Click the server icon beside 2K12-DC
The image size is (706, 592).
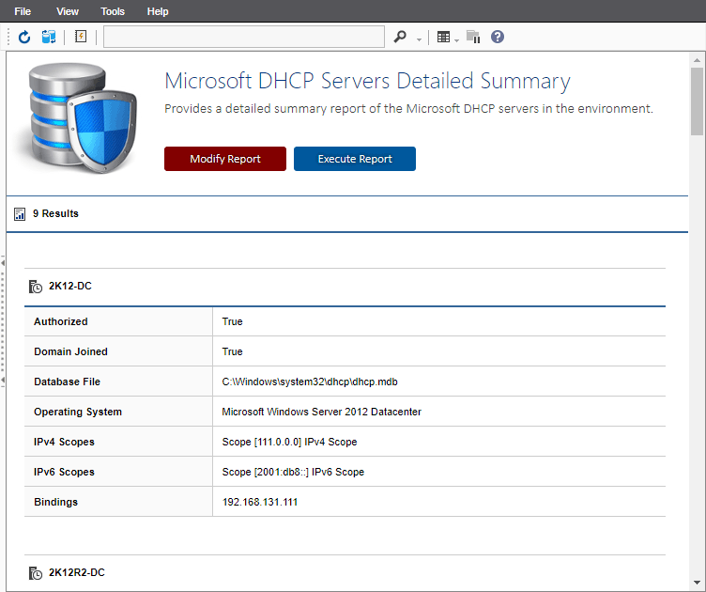(36, 287)
